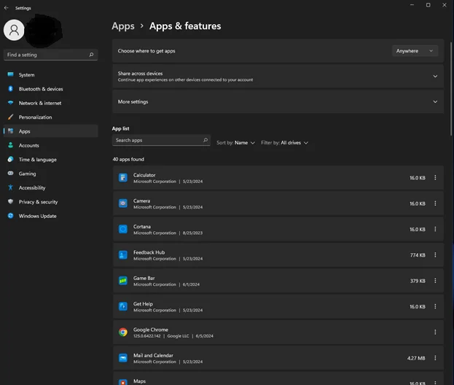This screenshot has height=385, width=454.
Task: Open Personalization settings
Action: 51,117
